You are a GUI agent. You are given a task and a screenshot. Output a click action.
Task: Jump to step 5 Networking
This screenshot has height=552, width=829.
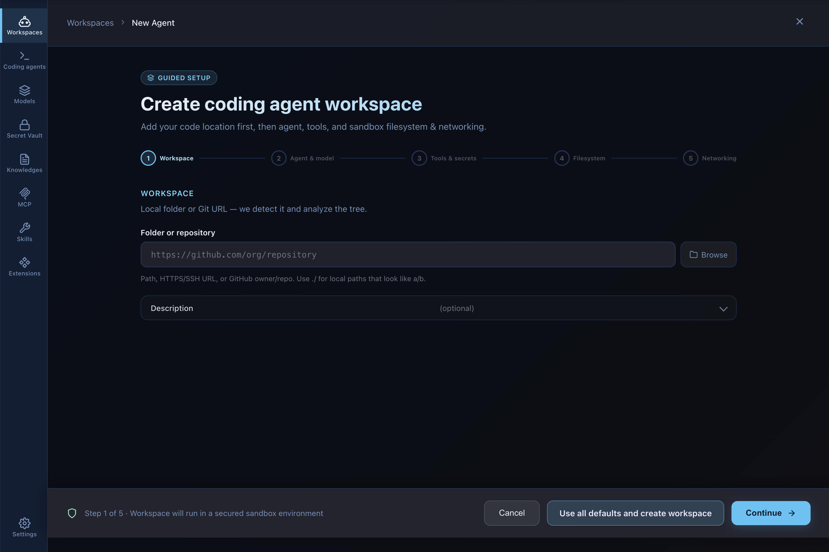click(710, 158)
